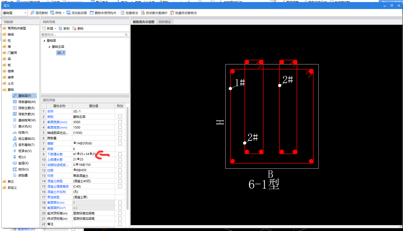The image size is (403, 231).
Task: Select 集水坑(K) item
Action: [25, 126]
